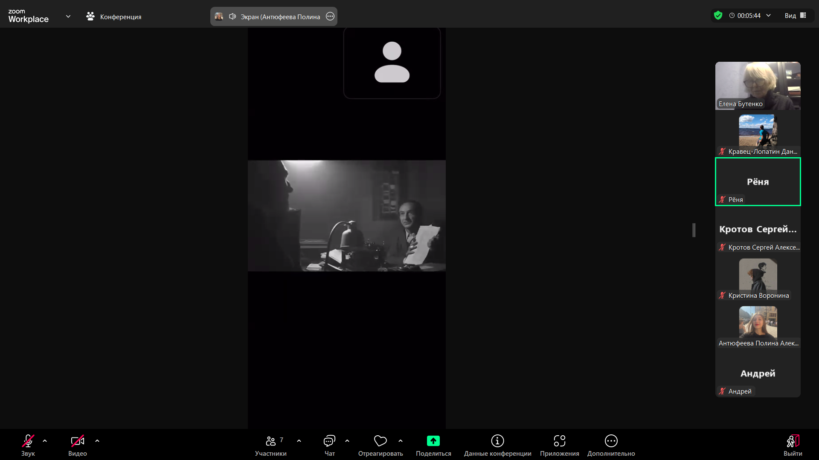Viewport: 819px width, 460px height.
Task: Click the Выйти leave meeting icon
Action: pyautogui.click(x=793, y=441)
